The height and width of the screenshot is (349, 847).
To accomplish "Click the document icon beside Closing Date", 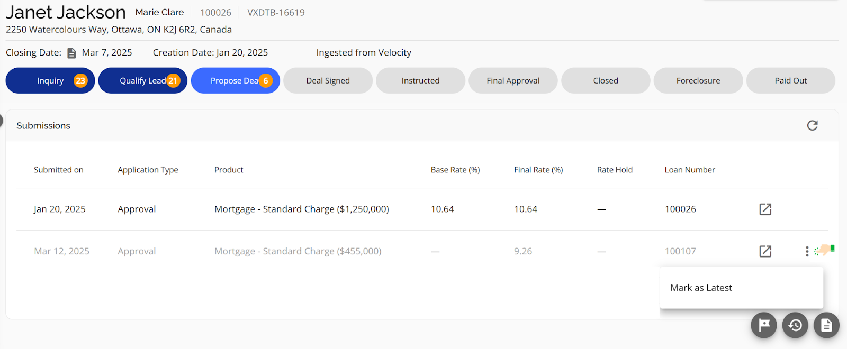I will (x=71, y=53).
